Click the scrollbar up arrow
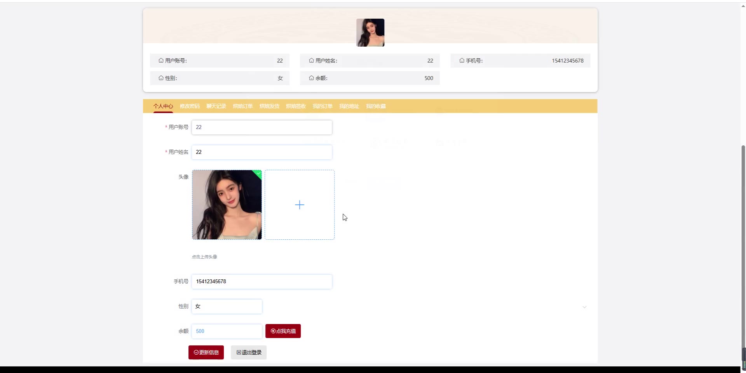 pos(743,6)
